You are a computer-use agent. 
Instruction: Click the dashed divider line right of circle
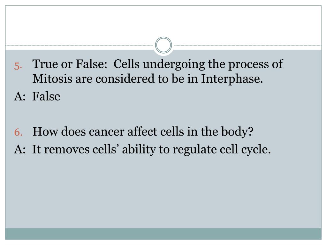click(247, 45)
